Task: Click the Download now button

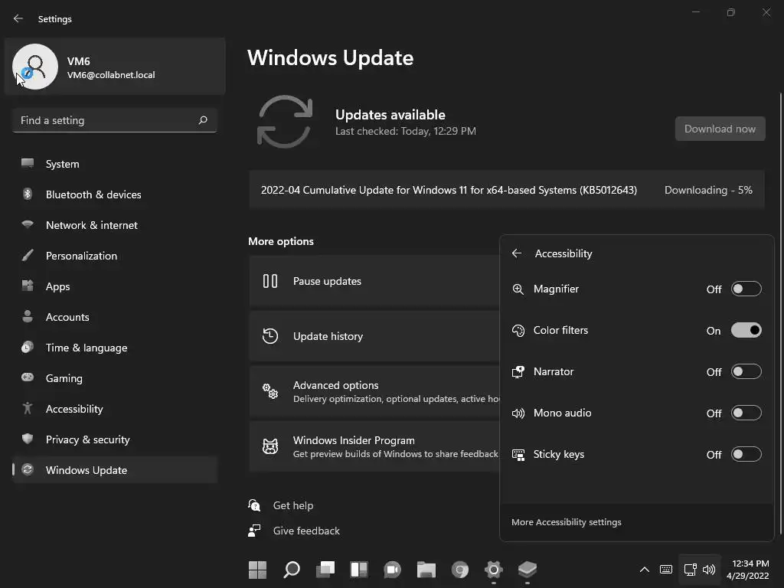Action: pyautogui.click(x=720, y=129)
